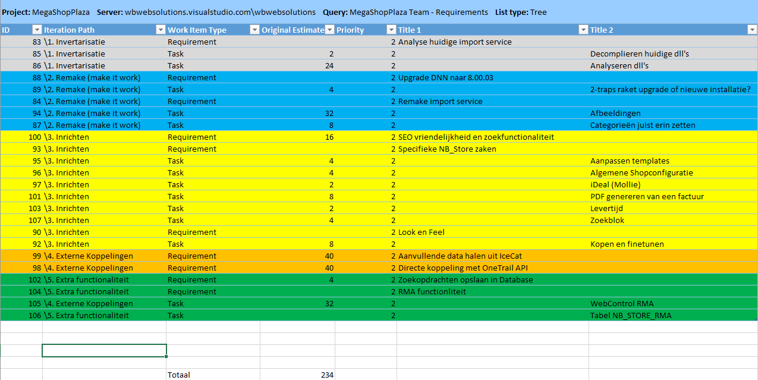Viewport: 758px width, 380px height.
Task: Select cell 'Zoekopdrachten opslaan in Database'
Action: point(493,279)
